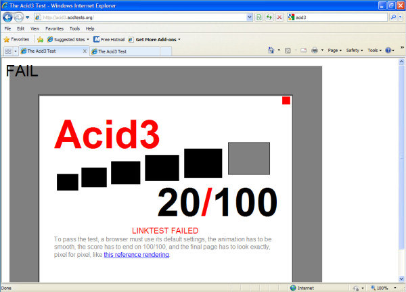Screen dimensions: 406x292
Task: Open the Free Hotmail favorites link
Action: (109, 39)
